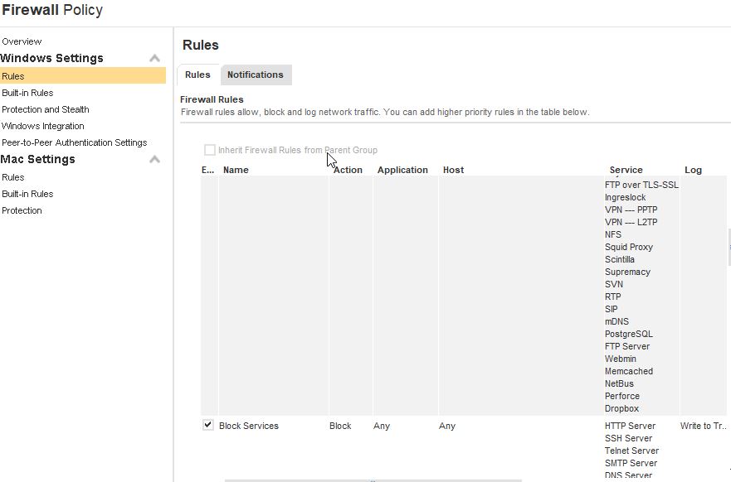Viewport: 731px width, 482px height.
Task: Click the Squid Proxy service entry
Action: pyautogui.click(x=629, y=247)
